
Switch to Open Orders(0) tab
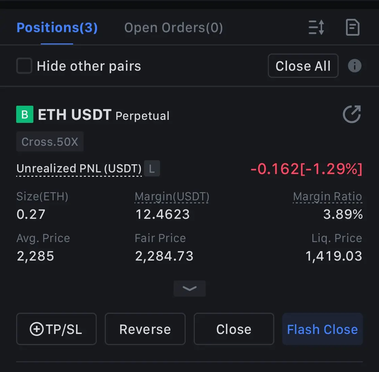pos(173,28)
